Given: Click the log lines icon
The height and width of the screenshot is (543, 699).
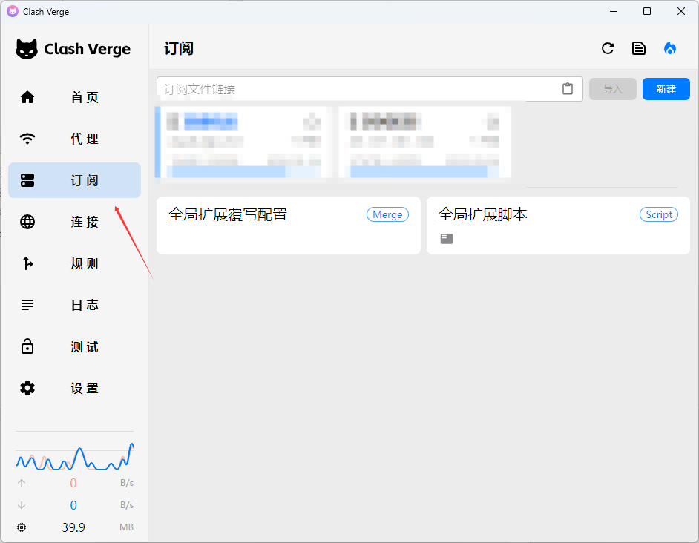Looking at the screenshot, I should point(27,305).
